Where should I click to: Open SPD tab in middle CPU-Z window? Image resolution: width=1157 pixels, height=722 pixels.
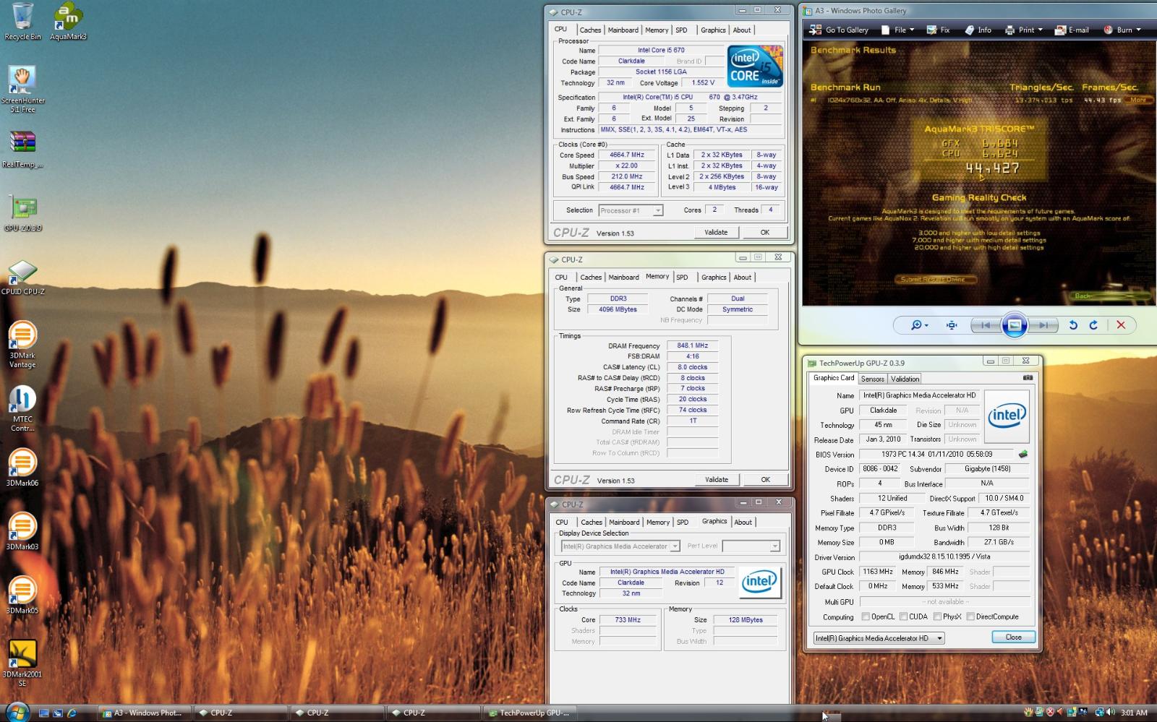682,278
